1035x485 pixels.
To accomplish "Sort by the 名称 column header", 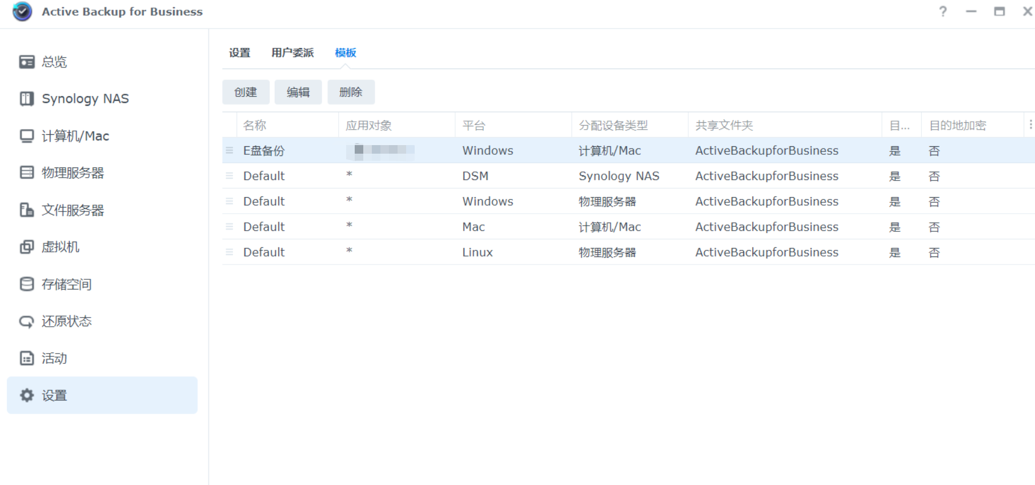I will point(287,125).
